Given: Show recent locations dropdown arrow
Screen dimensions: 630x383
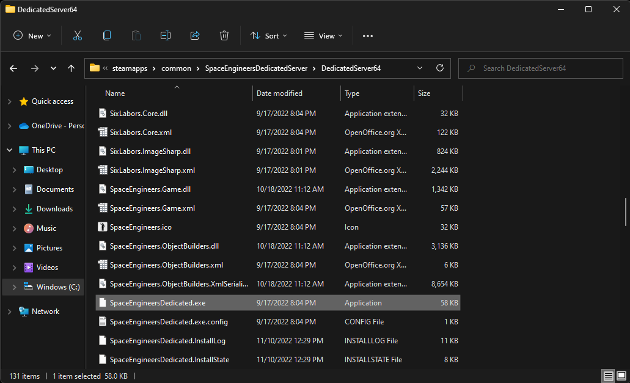Looking at the screenshot, I should pyautogui.click(x=53, y=68).
